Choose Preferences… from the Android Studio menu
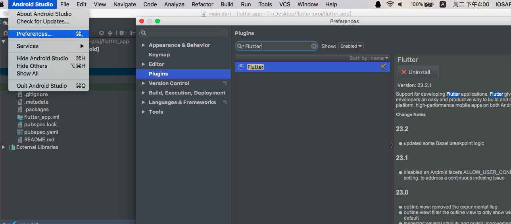 48,34
